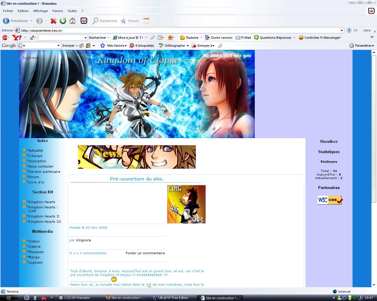Open Mes favoris dropdown in Google toolbar
Screen dimensions: 377x301
click(x=125, y=46)
